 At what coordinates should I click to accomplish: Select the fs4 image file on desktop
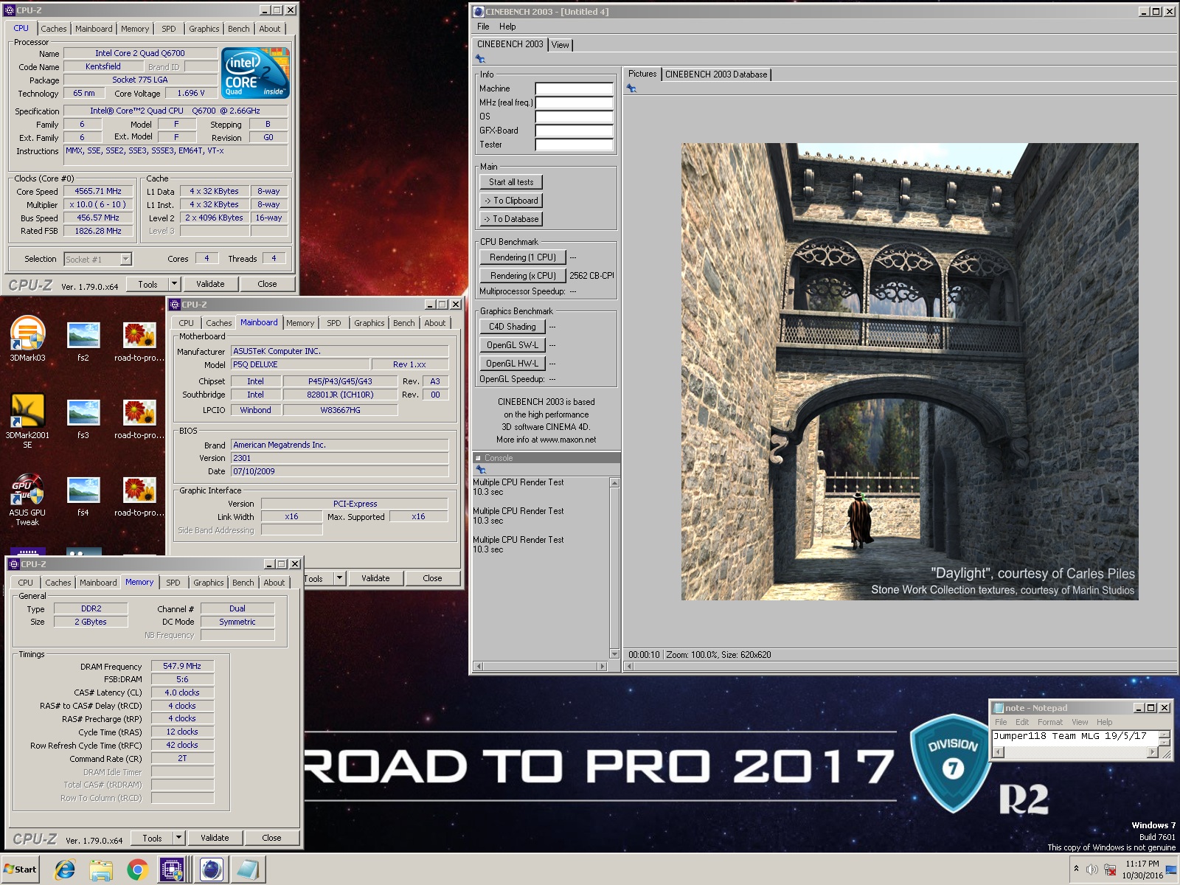pyautogui.click(x=83, y=496)
